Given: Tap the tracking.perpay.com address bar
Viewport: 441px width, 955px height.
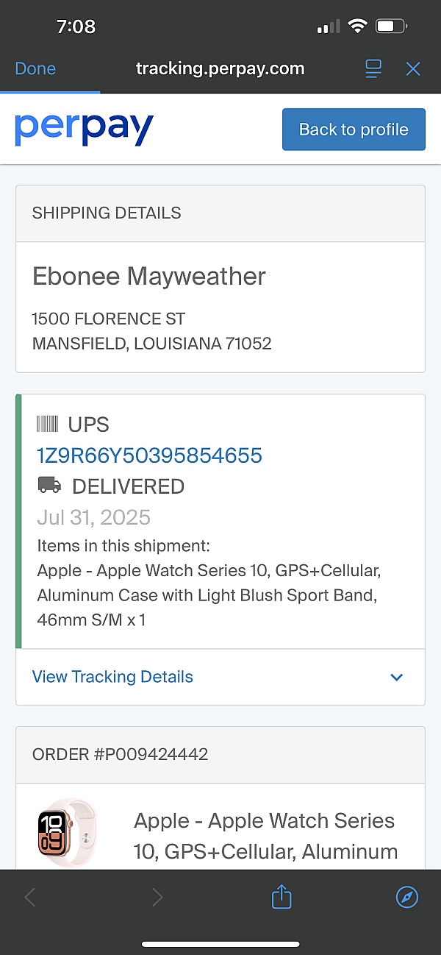Looking at the screenshot, I should [220, 69].
